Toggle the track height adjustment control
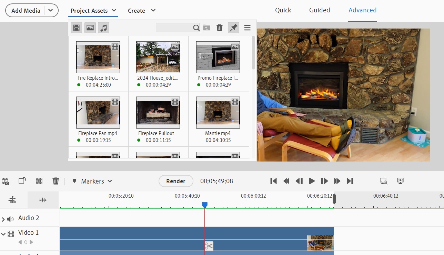The image size is (444, 255). 12,199
